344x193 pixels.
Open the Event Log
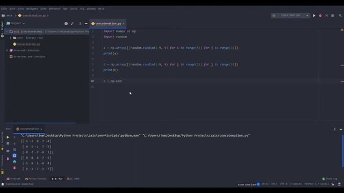point(329,179)
